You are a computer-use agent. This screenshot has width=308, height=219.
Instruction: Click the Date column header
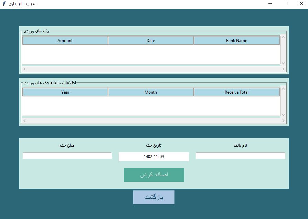pos(151,41)
